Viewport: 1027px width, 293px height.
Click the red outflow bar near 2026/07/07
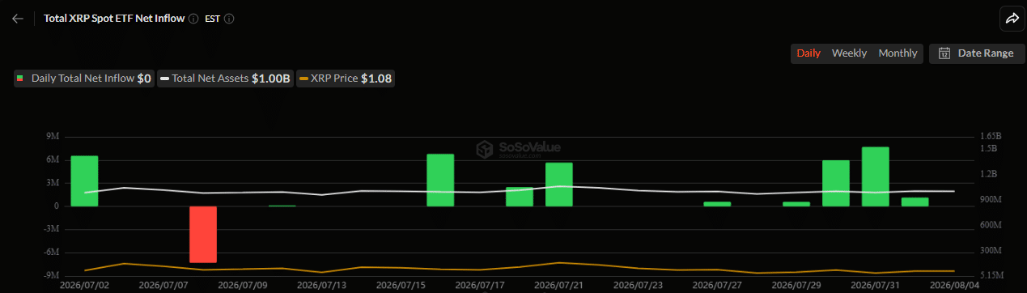pos(203,234)
